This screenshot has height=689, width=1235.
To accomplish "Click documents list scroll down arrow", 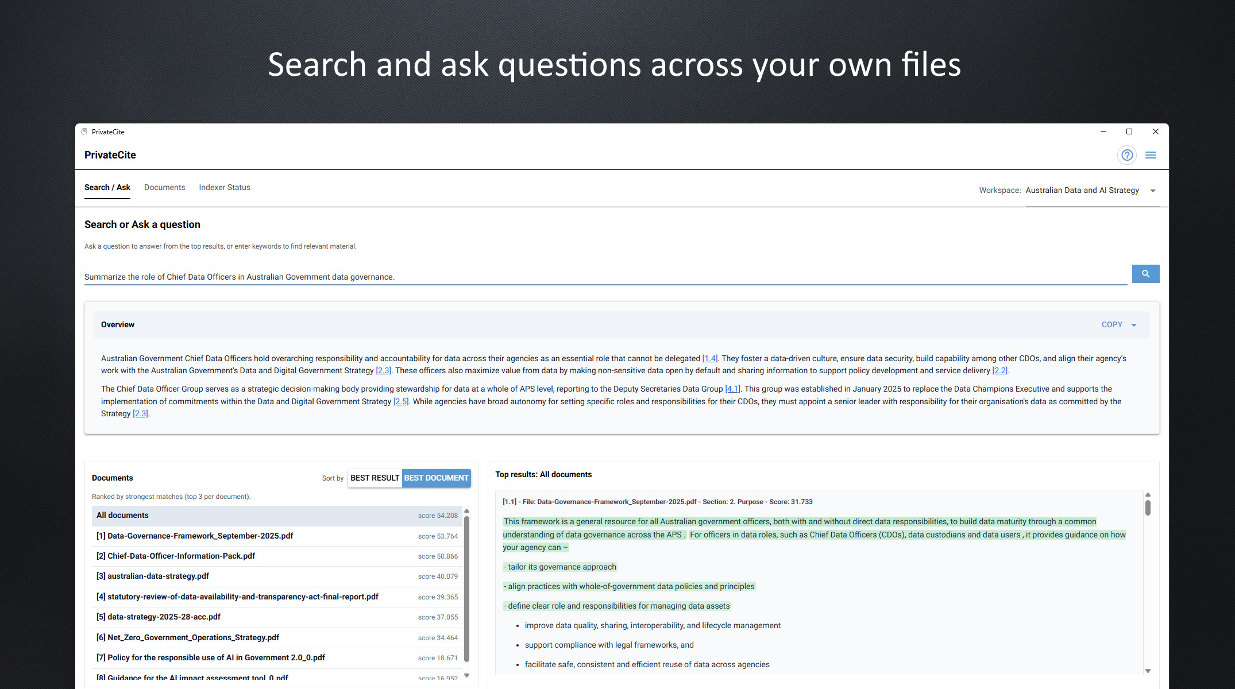I will (x=466, y=676).
